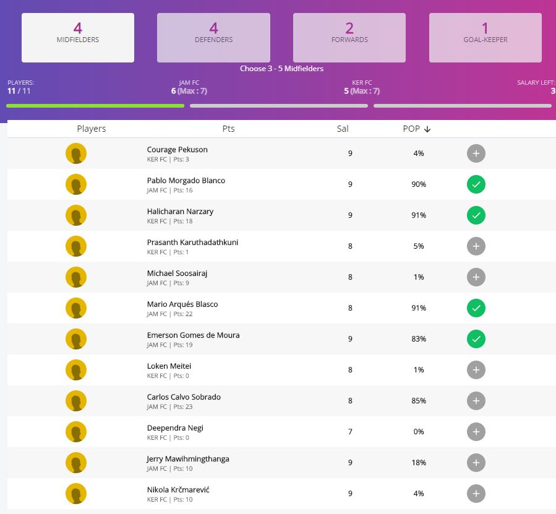Click plus icon for Michael Soosairaj
556x514 pixels.
476,277
